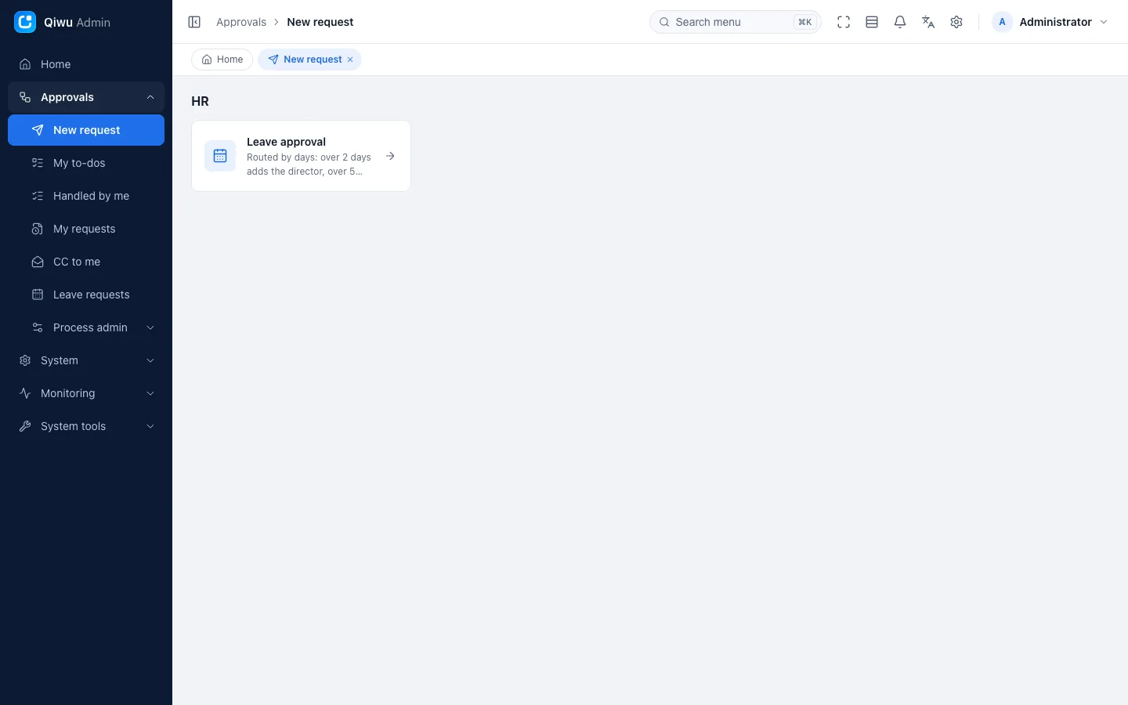
Task: Enter fullscreen mode via the header icon
Action: [844, 22]
